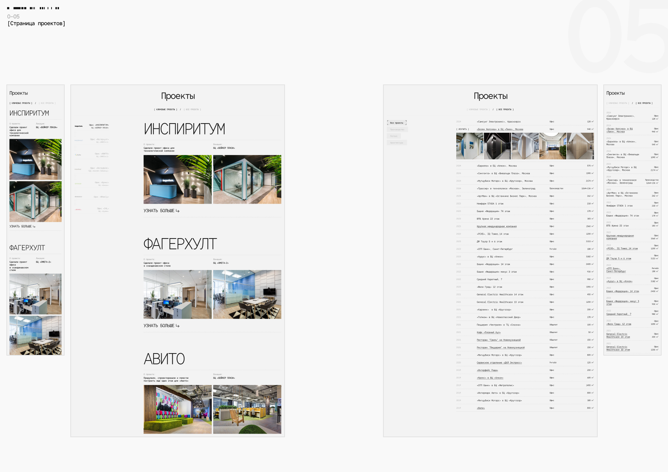Tap mobile link «Аурус» в БЦ «Алкон»
This screenshot has height=472, width=668.
click(619, 281)
